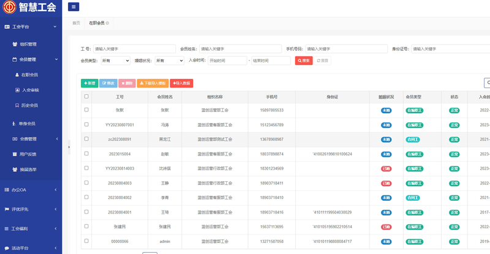Click the 已婚 badge in row YY20230814003
The image size is (490, 254).
click(x=386, y=169)
